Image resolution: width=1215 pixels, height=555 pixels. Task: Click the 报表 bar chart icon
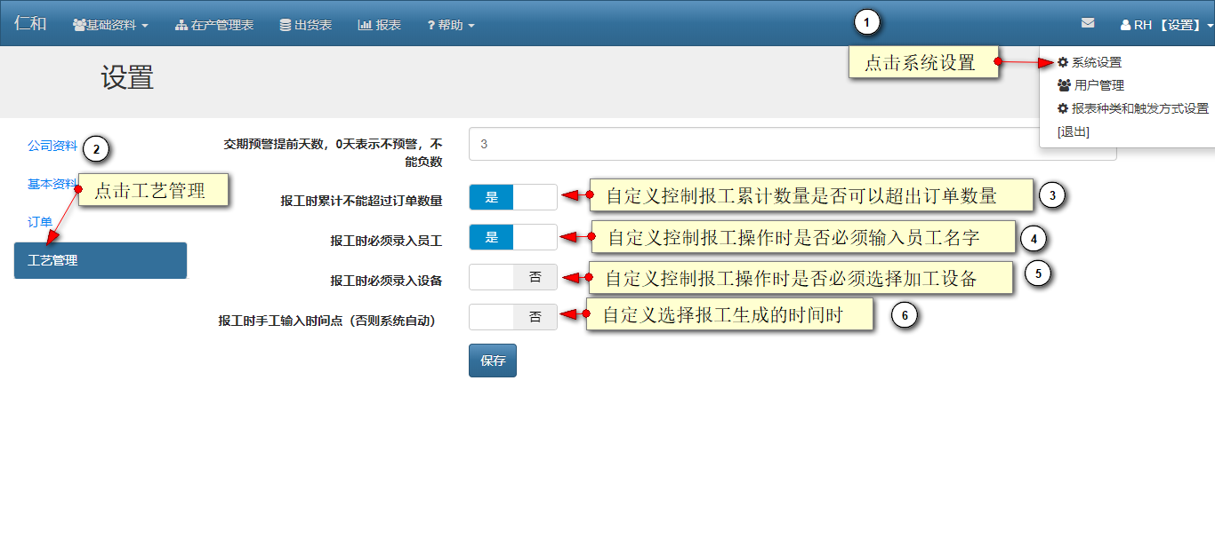point(365,25)
